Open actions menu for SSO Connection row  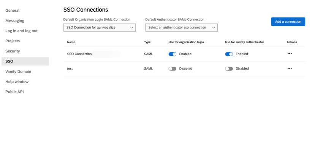pyautogui.click(x=290, y=54)
